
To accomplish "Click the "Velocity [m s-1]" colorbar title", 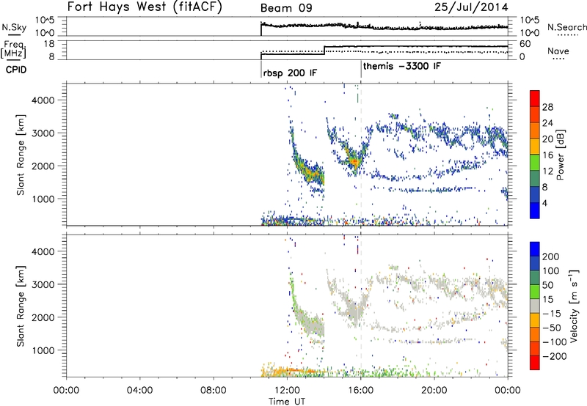I will [574, 306].
